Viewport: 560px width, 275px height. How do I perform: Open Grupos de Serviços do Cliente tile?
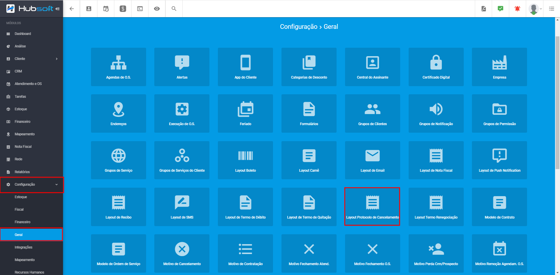click(x=182, y=160)
